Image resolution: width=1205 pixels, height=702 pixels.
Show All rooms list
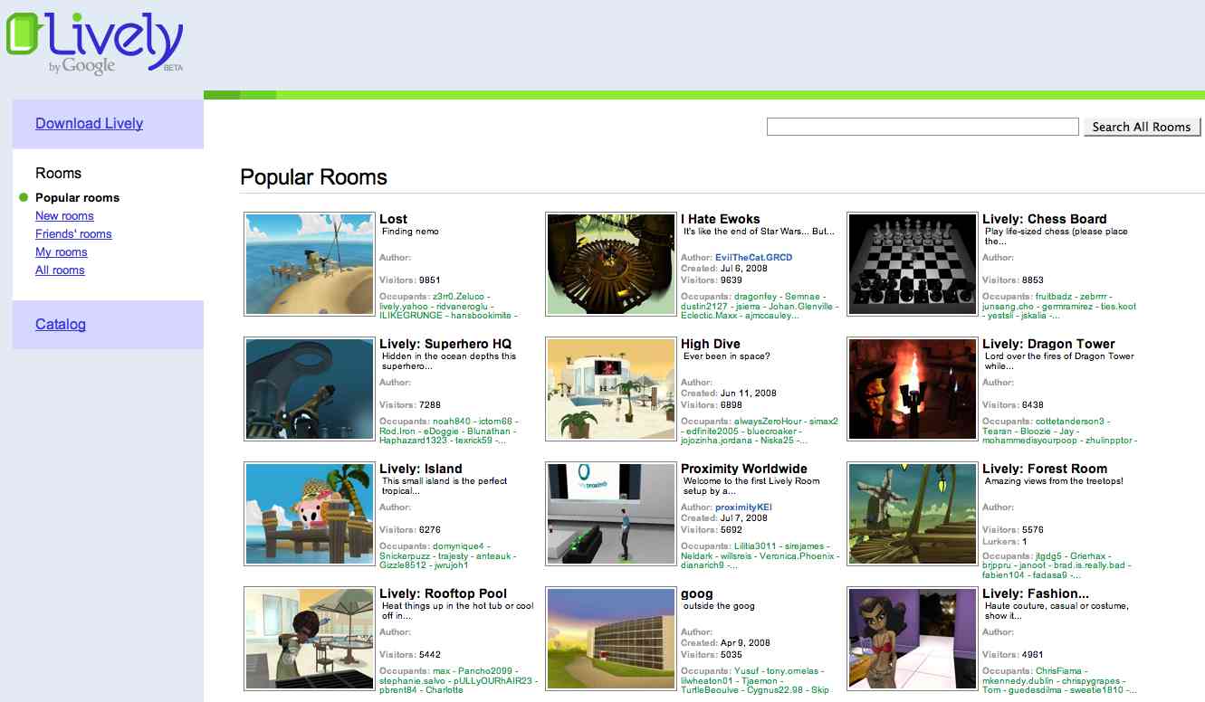click(x=60, y=270)
